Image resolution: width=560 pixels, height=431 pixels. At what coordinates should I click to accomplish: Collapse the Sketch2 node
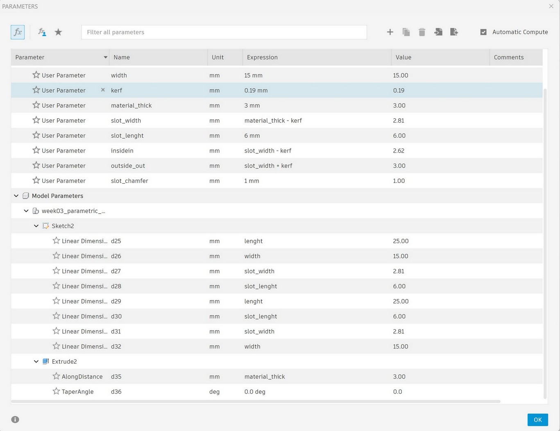pyautogui.click(x=36, y=226)
